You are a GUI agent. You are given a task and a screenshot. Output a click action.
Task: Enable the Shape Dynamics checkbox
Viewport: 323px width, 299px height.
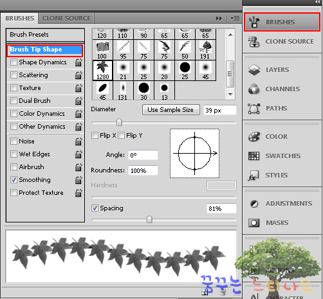[x=14, y=62]
